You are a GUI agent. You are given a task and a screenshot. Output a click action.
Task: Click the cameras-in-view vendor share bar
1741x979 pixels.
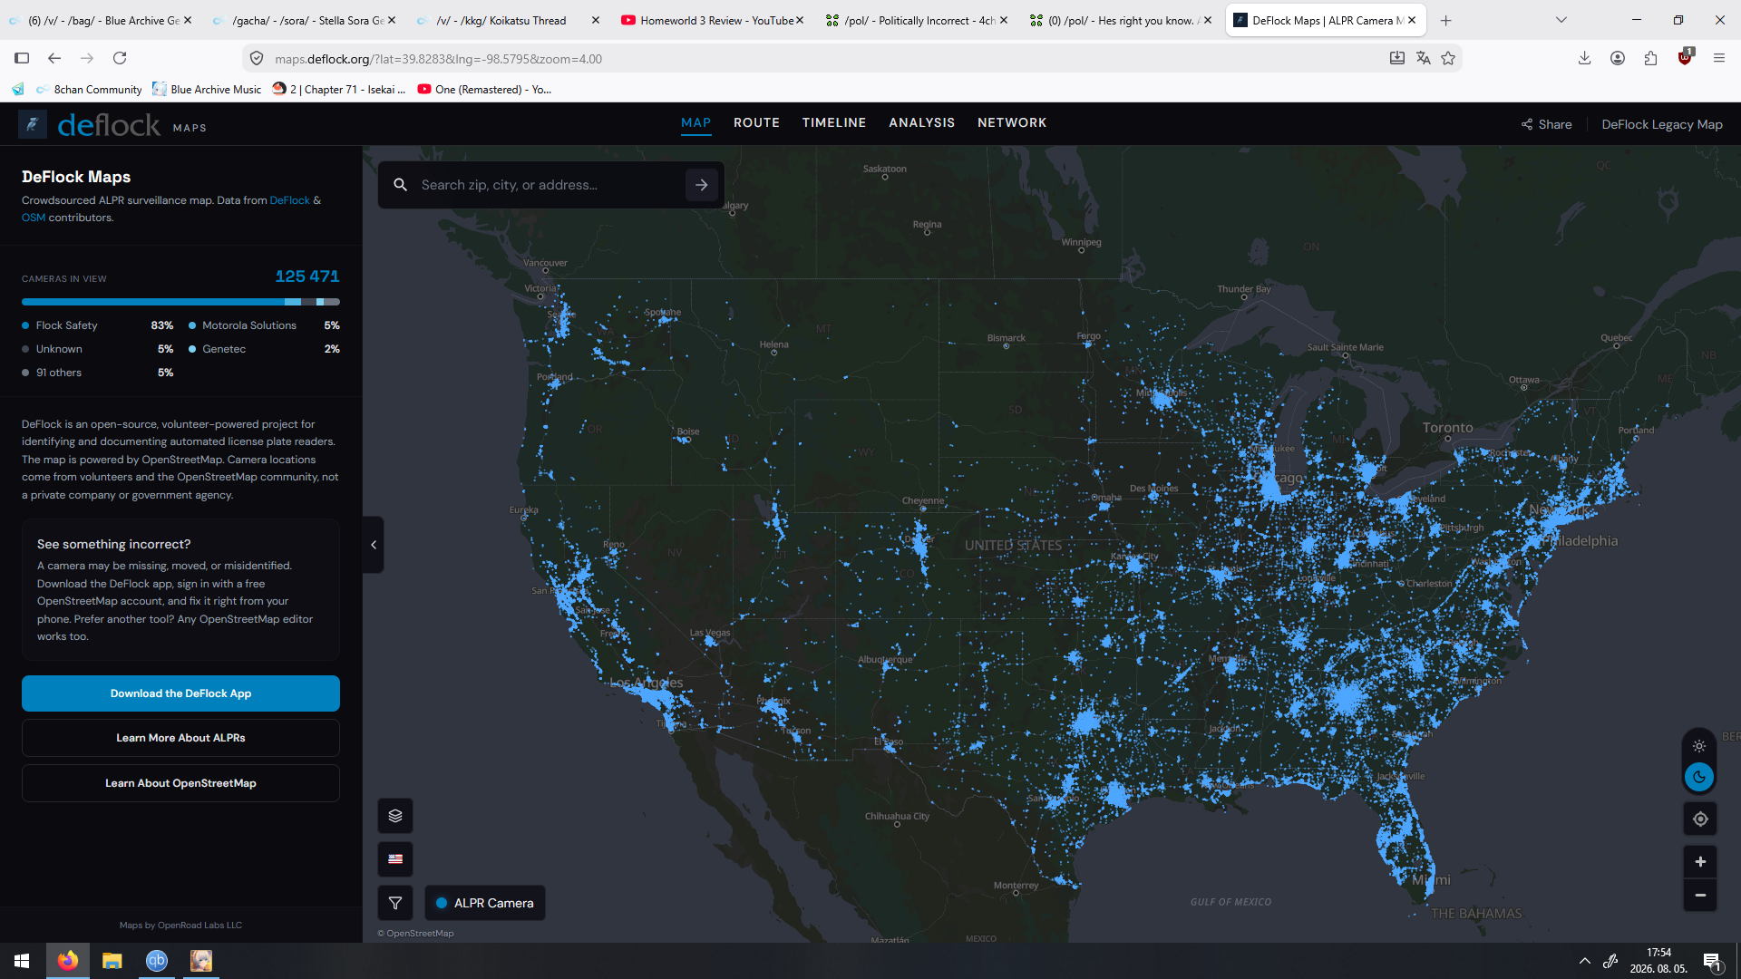click(x=180, y=302)
